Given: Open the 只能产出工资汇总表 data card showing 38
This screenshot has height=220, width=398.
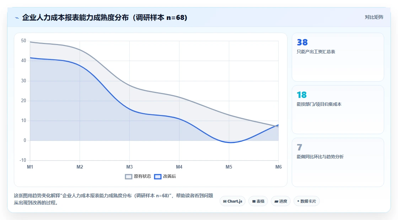Looking at the screenshot, I should click(x=338, y=57).
